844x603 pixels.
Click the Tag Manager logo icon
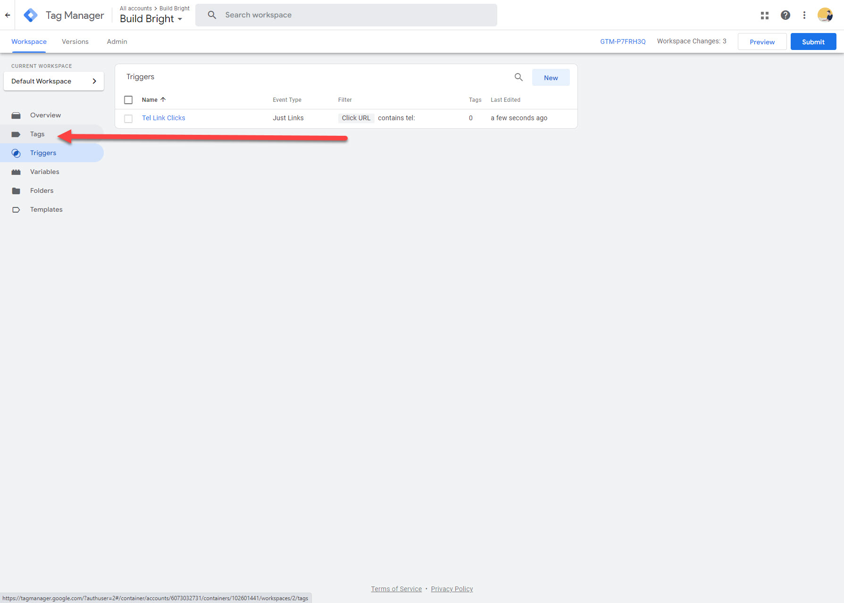point(31,15)
